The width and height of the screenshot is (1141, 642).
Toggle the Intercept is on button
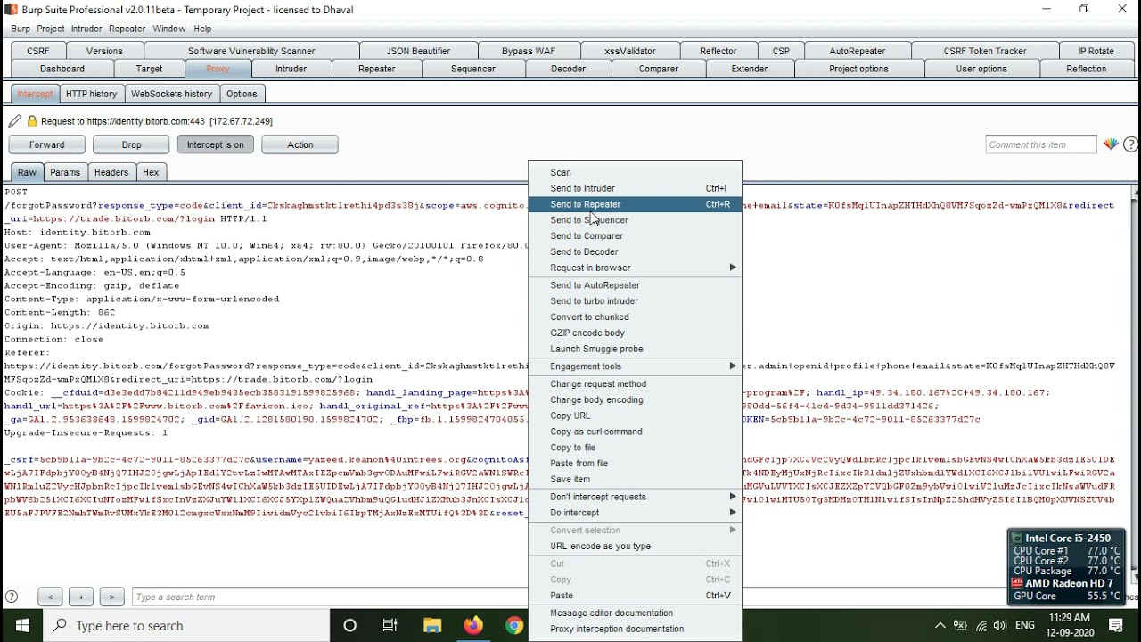click(216, 144)
